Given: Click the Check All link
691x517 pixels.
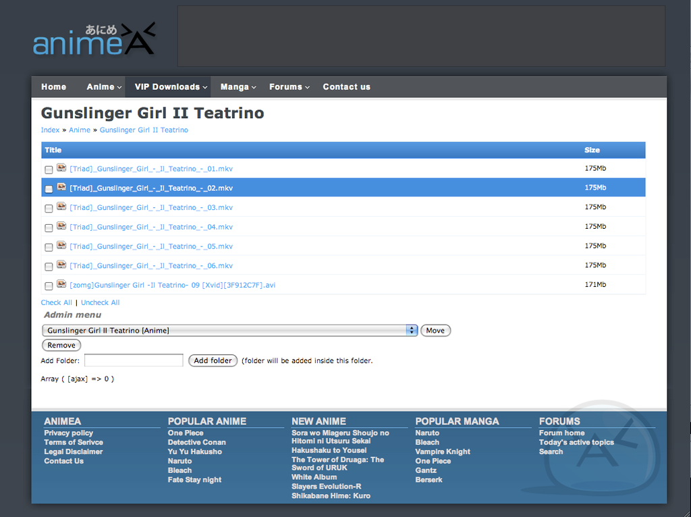Looking at the screenshot, I should (56, 302).
